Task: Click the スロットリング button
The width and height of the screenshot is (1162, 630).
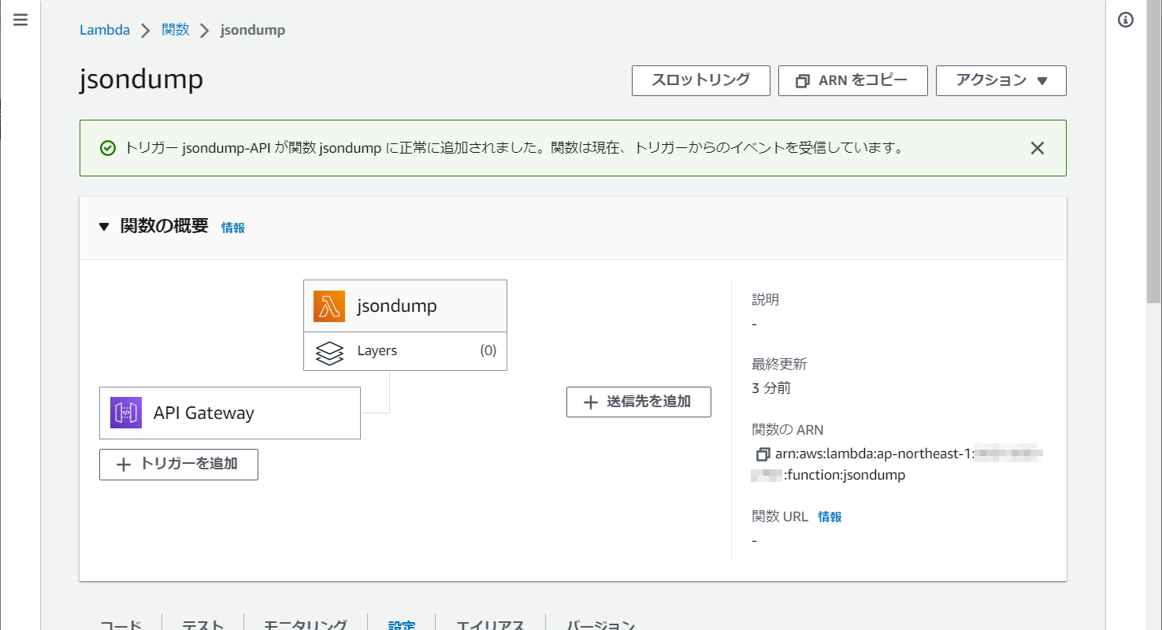Action: coord(700,80)
